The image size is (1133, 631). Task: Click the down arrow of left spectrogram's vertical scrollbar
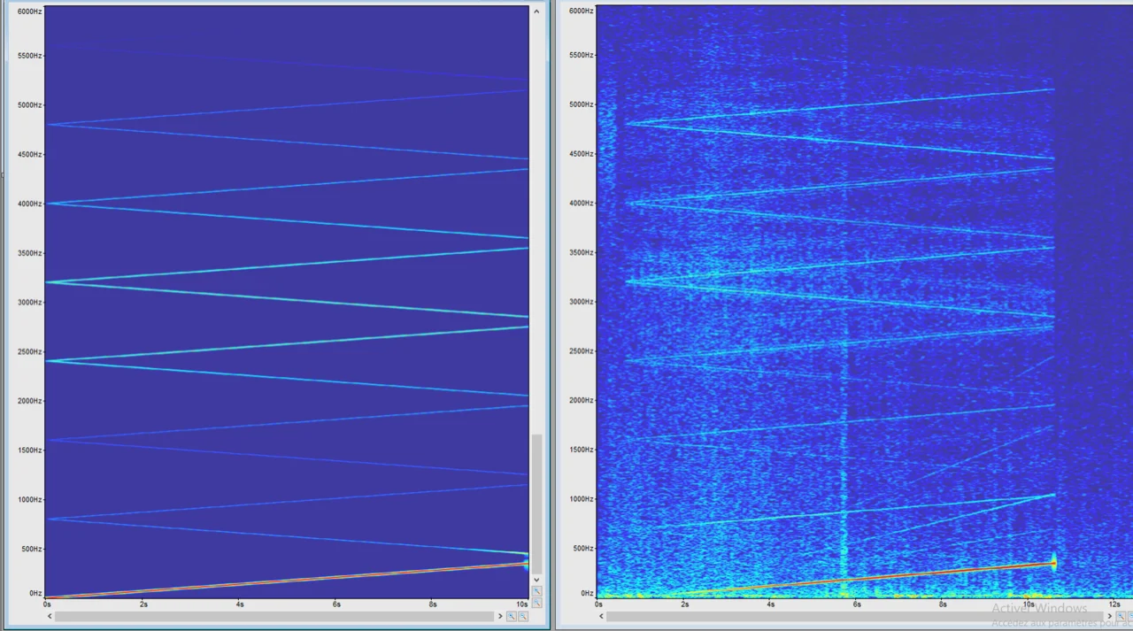coord(536,580)
